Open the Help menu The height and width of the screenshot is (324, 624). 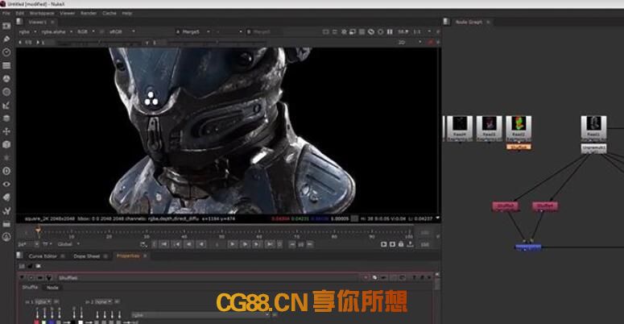127,13
